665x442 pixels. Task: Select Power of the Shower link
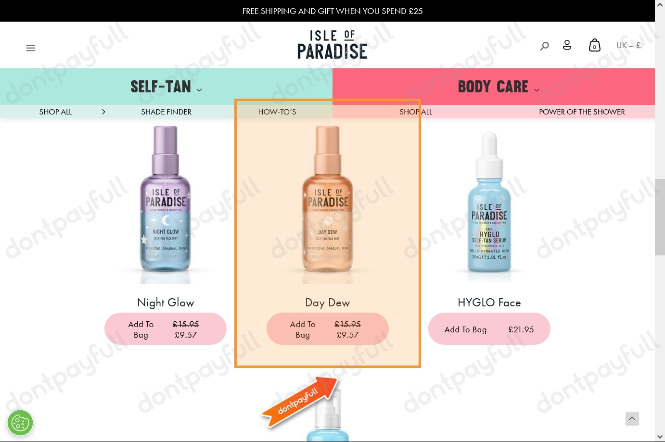pyautogui.click(x=582, y=112)
